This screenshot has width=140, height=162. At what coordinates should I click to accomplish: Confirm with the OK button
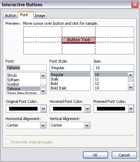tap(95, 155)
